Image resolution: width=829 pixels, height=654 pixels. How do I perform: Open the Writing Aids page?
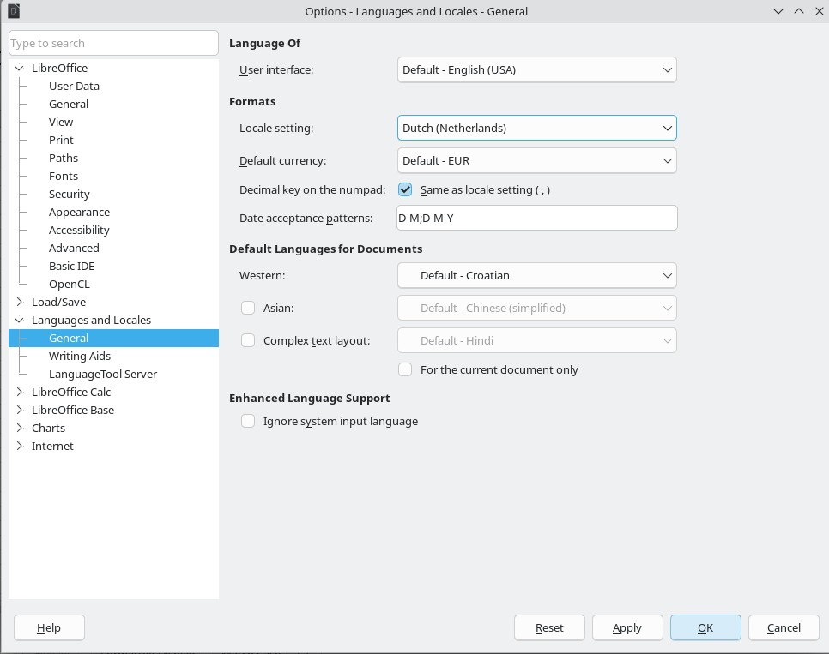tap(80, 356)
